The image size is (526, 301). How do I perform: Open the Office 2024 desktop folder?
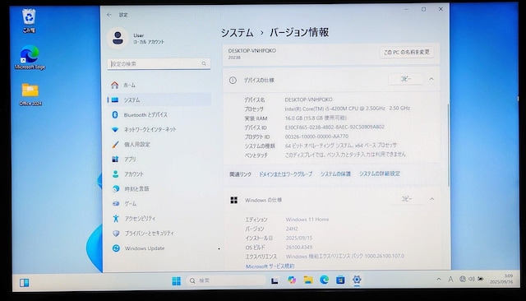pyautogui.click(x=30, y=95)
